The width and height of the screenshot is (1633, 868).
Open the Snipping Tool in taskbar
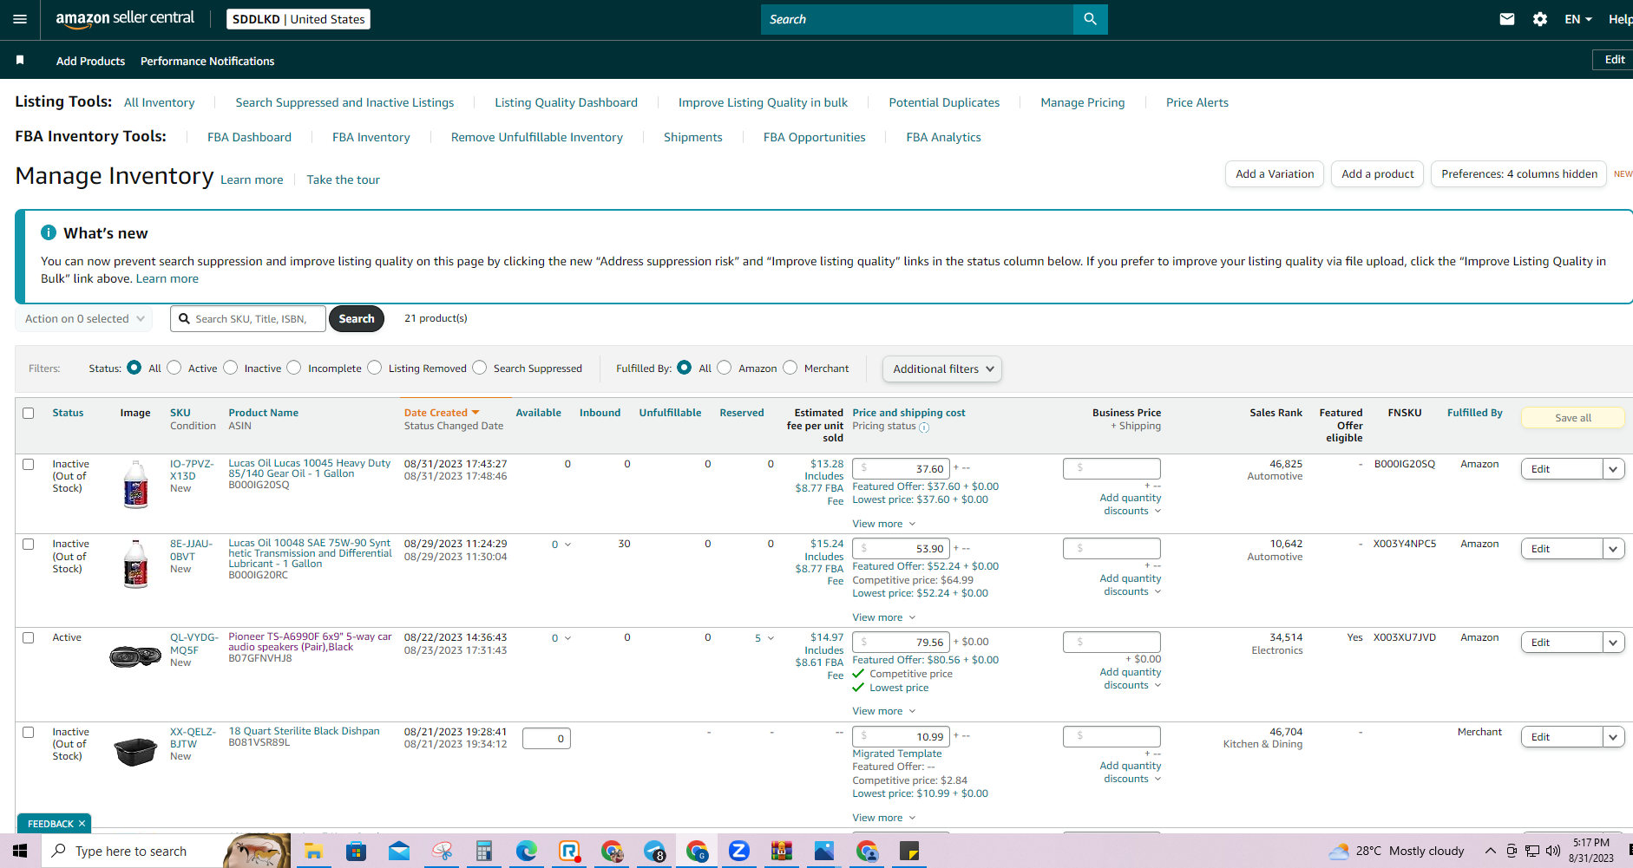[442, 852]
